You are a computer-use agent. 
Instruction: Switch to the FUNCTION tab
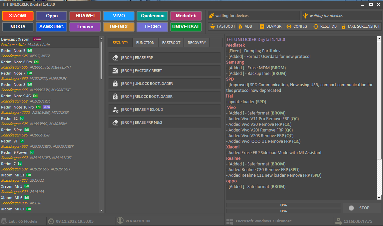[x=145, y=43]
